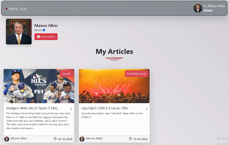The image size is (229, 145).
Task: Click the clock icon next to 19-10-2024
Action: click(x=130, y=139)
